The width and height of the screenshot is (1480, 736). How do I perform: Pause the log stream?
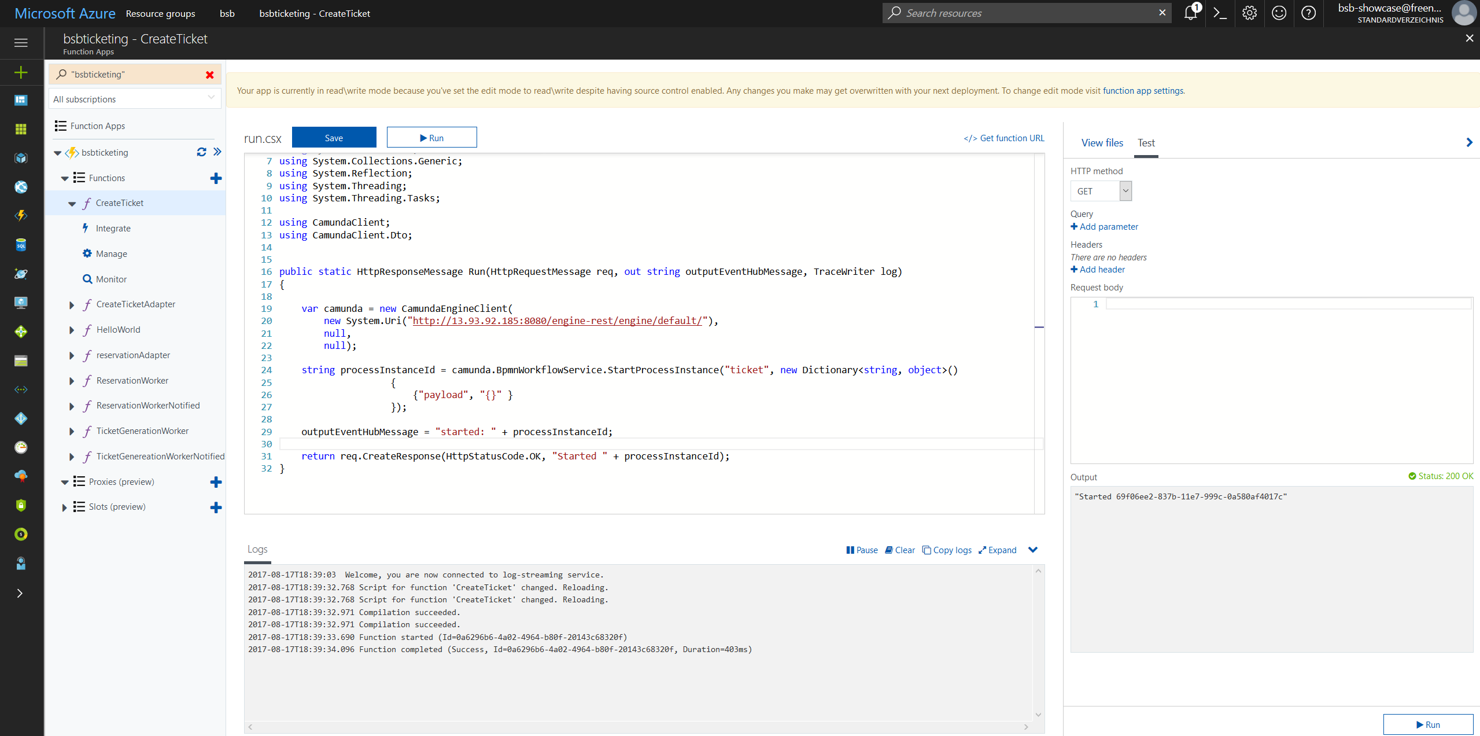click(862, 550)
